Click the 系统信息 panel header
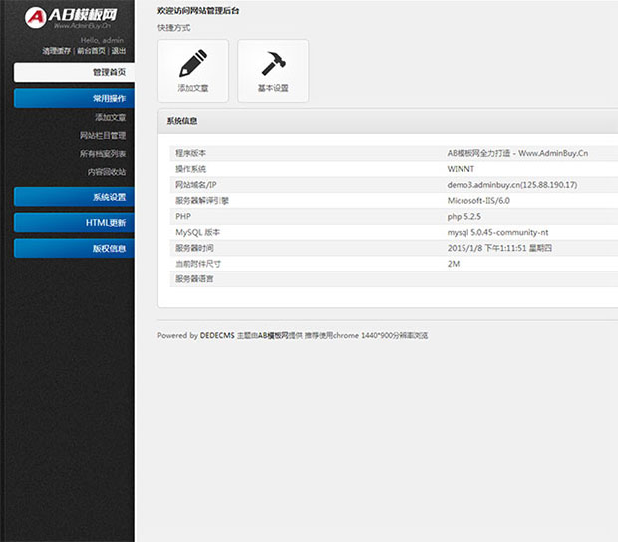Screen dimensions: 618x542 [x=388, y=121]
